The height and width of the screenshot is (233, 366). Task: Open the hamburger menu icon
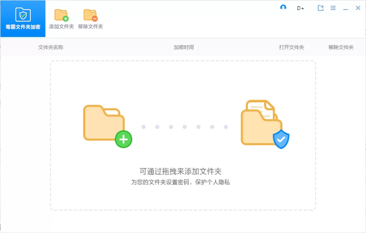pos(333,8)
